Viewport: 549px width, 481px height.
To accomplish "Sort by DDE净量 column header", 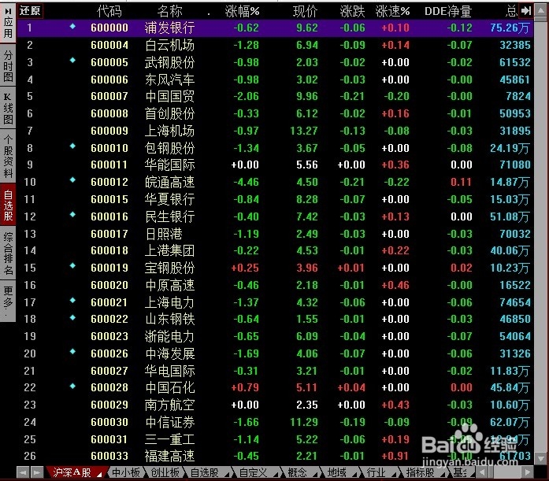I will pyautogui.click(x=448, y=12).
